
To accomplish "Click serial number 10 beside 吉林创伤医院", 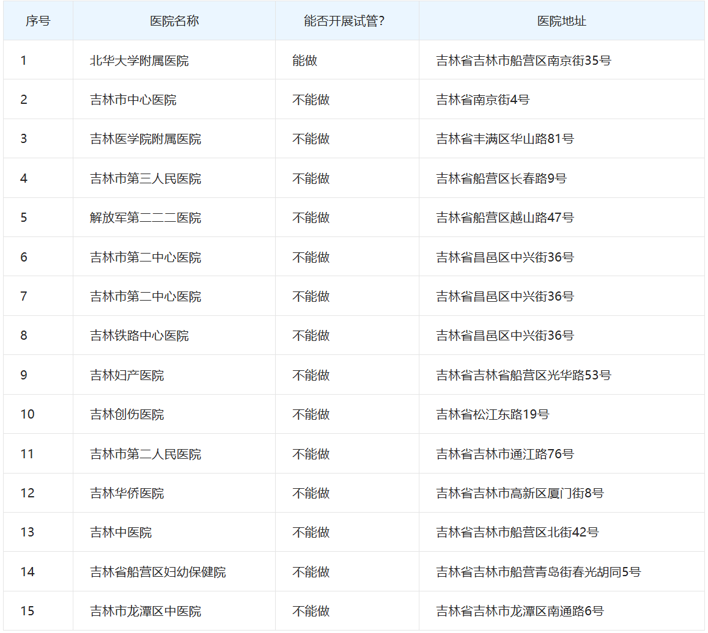I will click(x=28, y=415).
